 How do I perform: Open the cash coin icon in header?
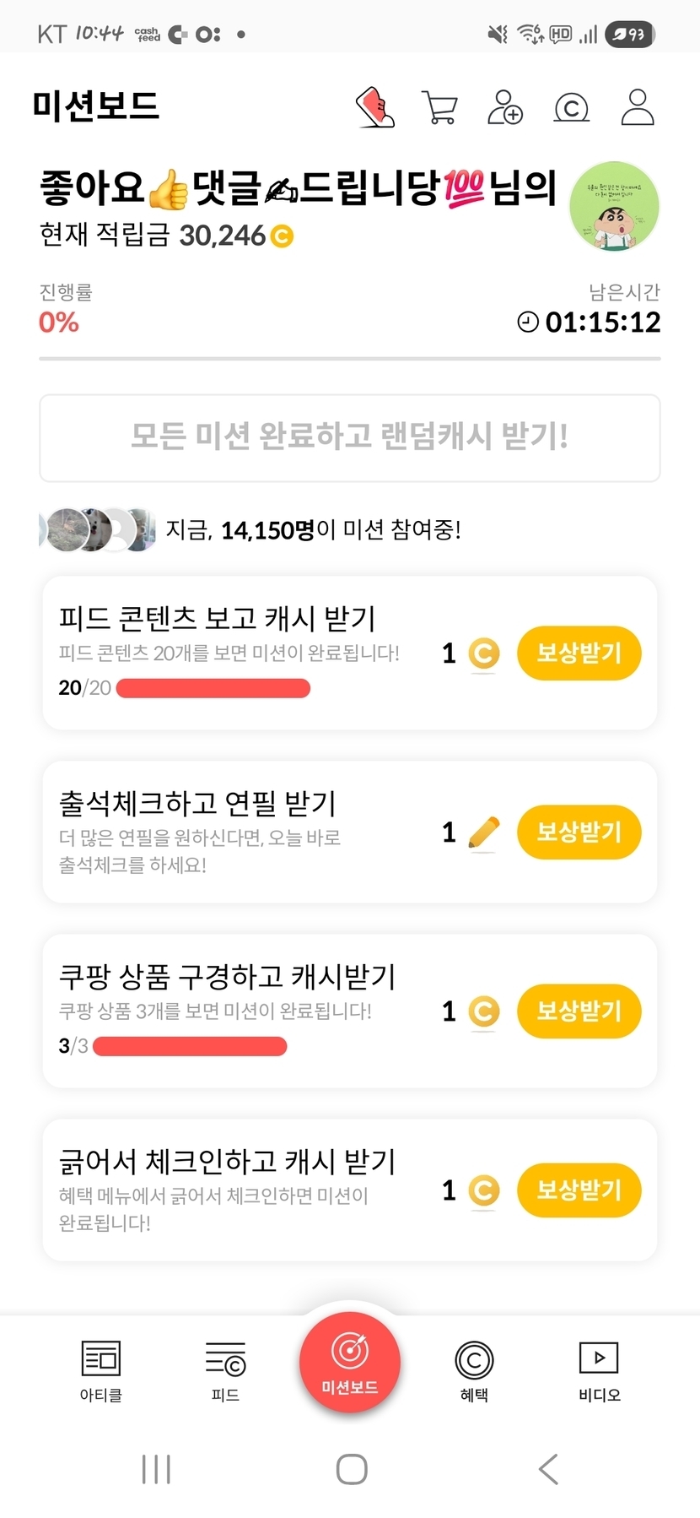click(x=571, y=108)
